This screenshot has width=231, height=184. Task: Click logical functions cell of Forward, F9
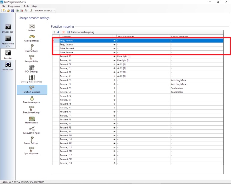197,128
